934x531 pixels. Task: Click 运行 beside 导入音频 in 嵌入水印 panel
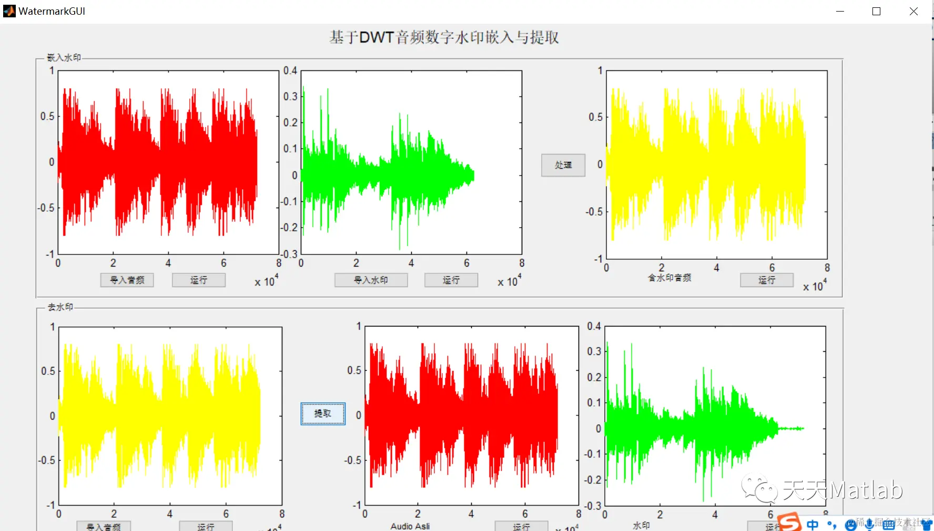click(199, 280)
